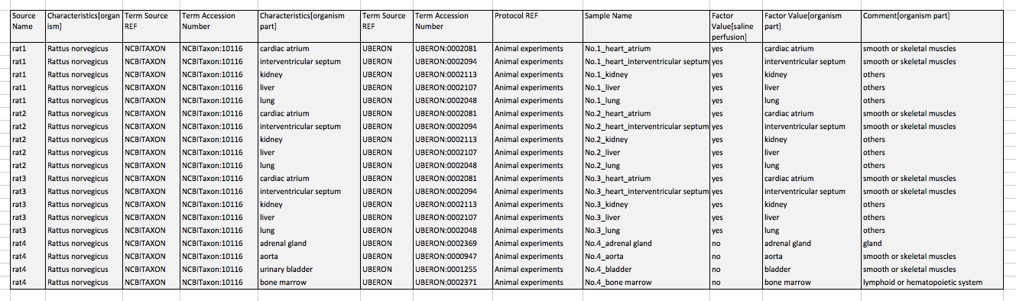Image resolution: width=1016 pixels, height=301 pixels.
Task: Select the Factor Value[saline perfusion] header cell
Action: tap(735, 26)
